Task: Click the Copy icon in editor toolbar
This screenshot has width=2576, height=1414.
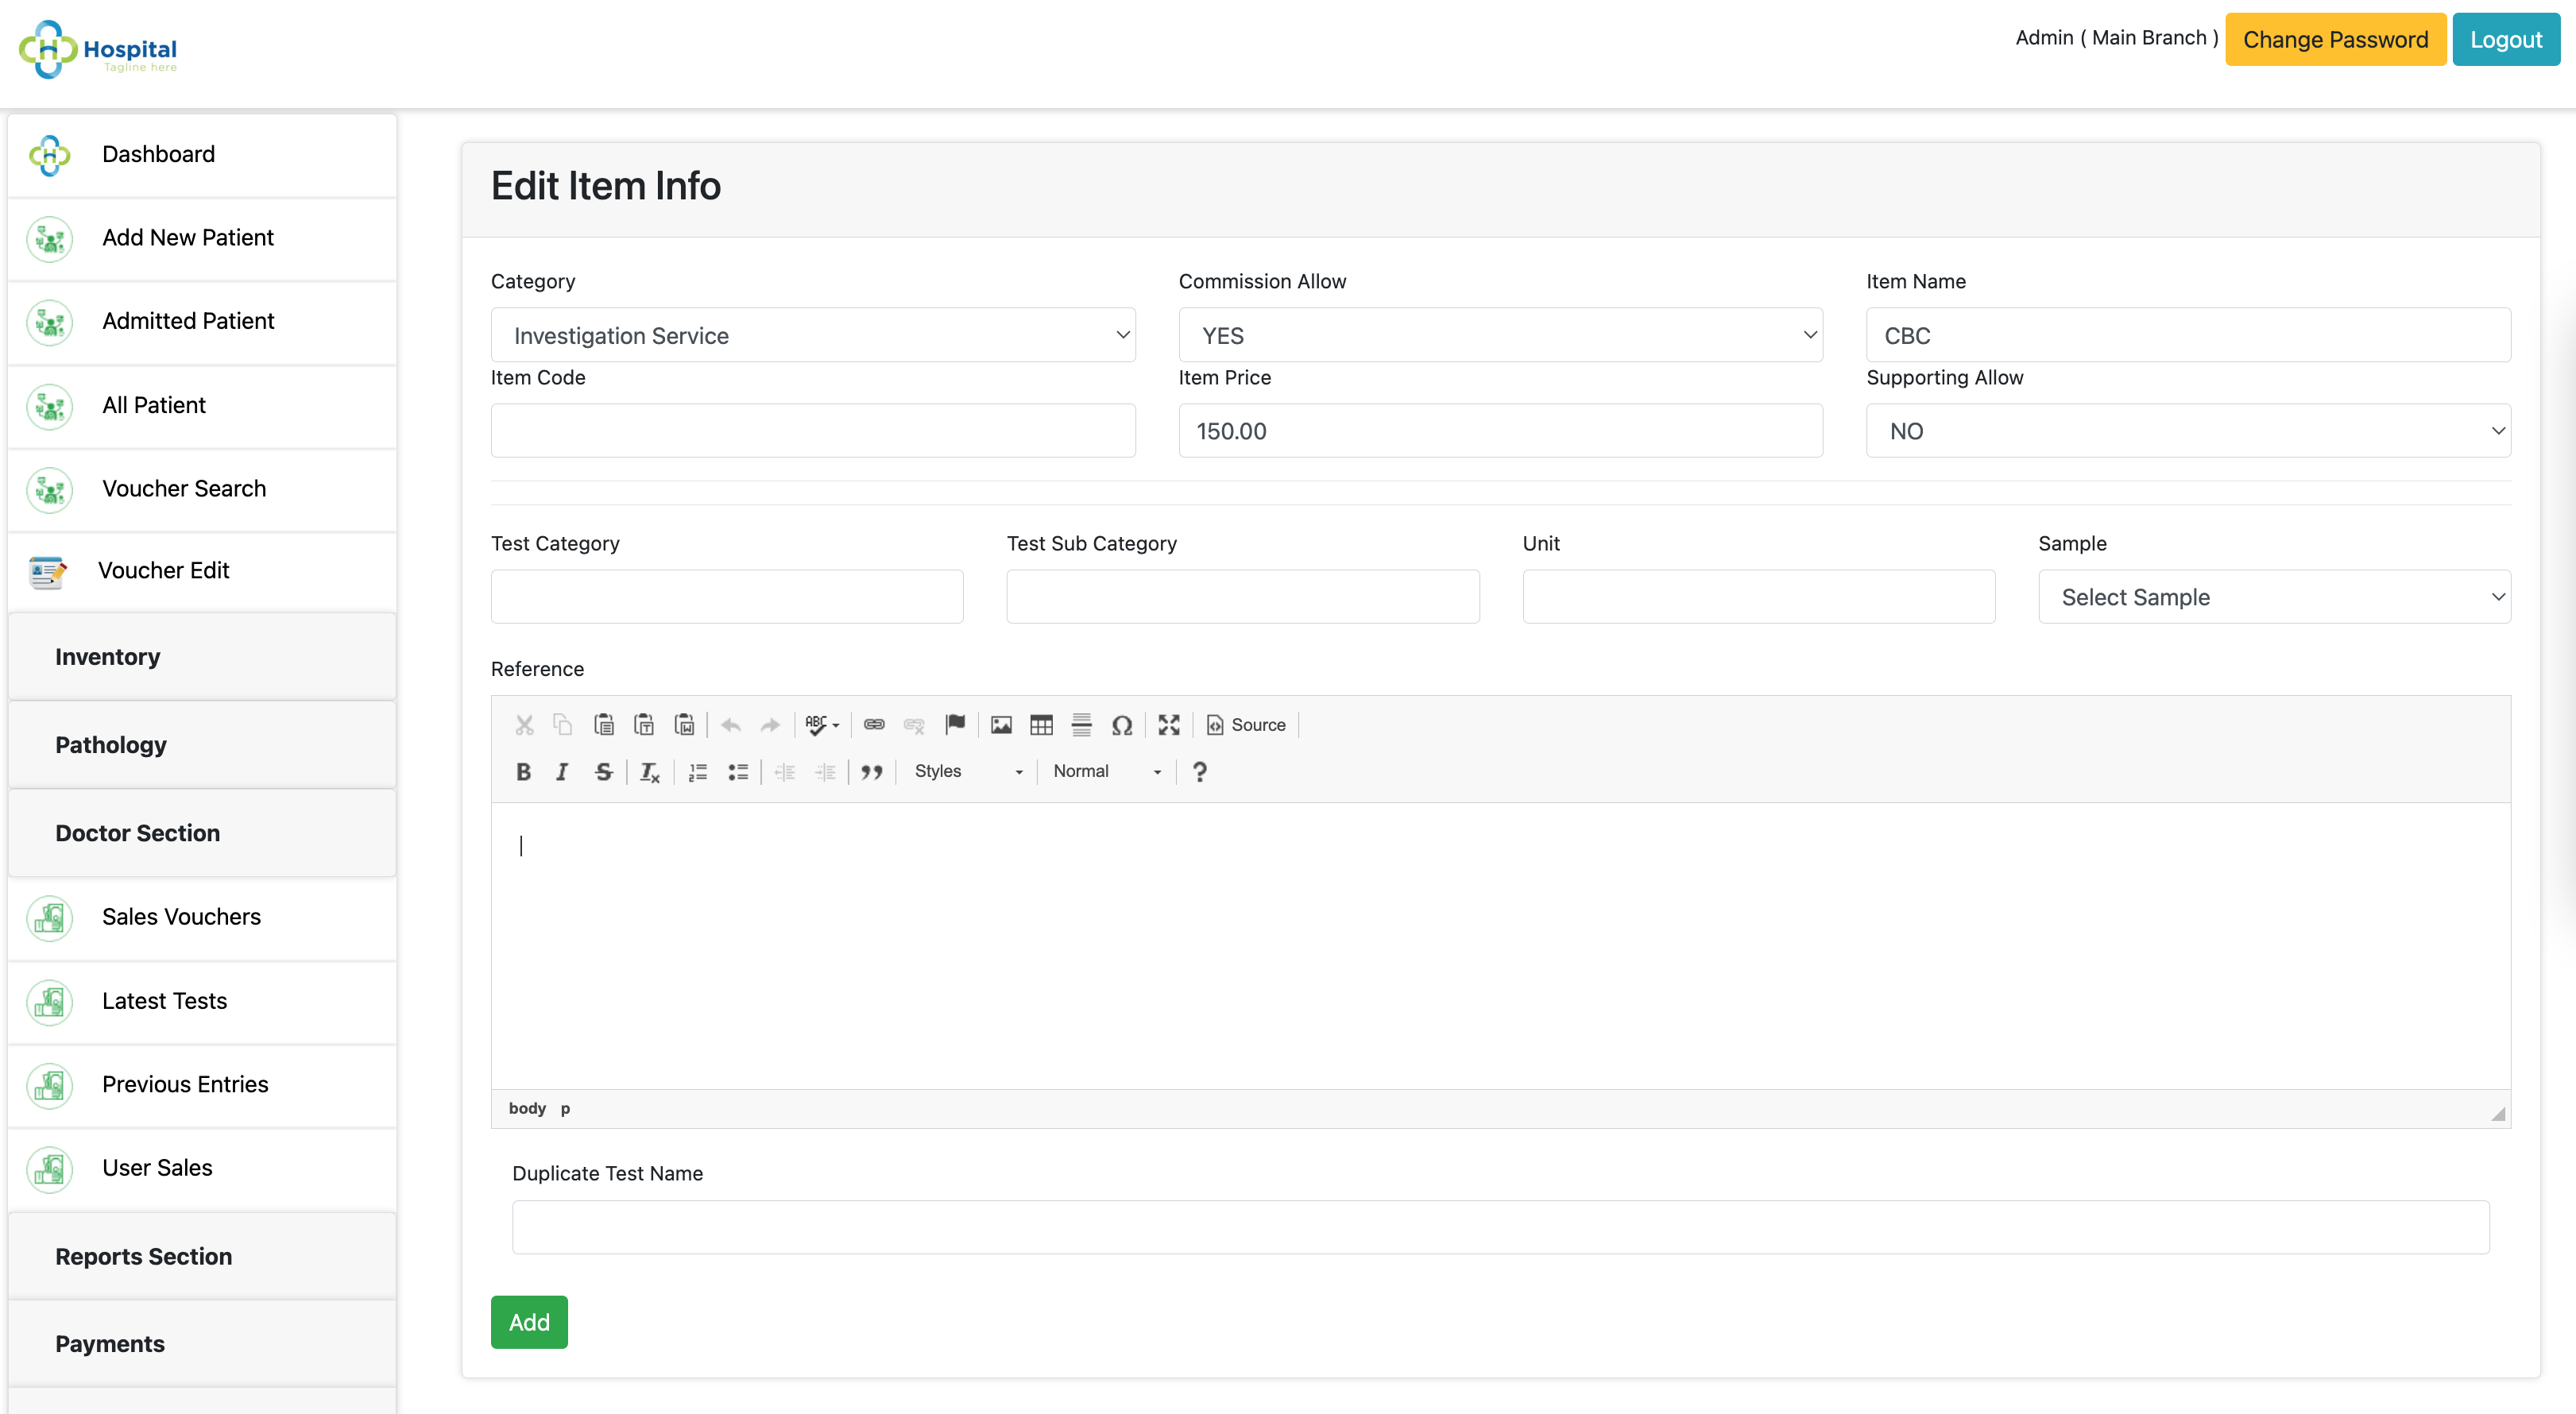Action: click(563, 725)
